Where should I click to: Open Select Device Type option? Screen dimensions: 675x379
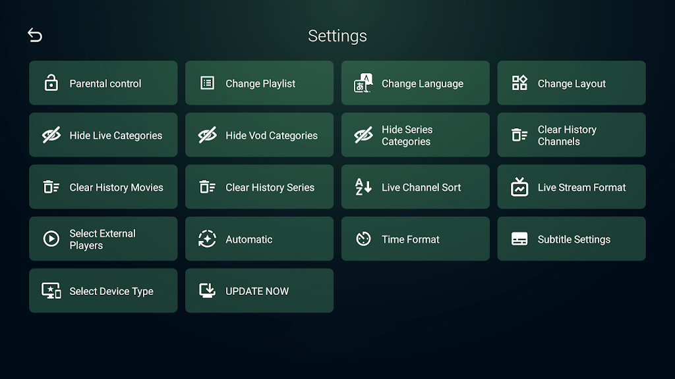103,291
